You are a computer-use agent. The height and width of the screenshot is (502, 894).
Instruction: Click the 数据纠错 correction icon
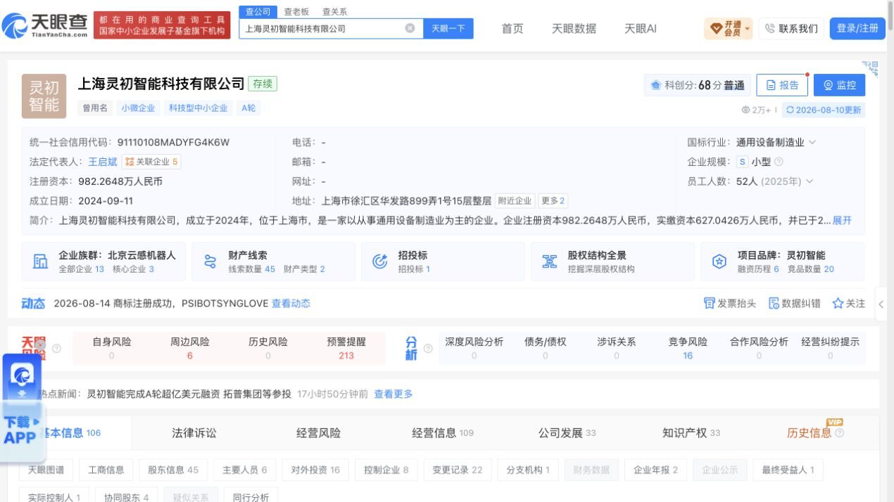pyautogui.click(x=774, y=304)
